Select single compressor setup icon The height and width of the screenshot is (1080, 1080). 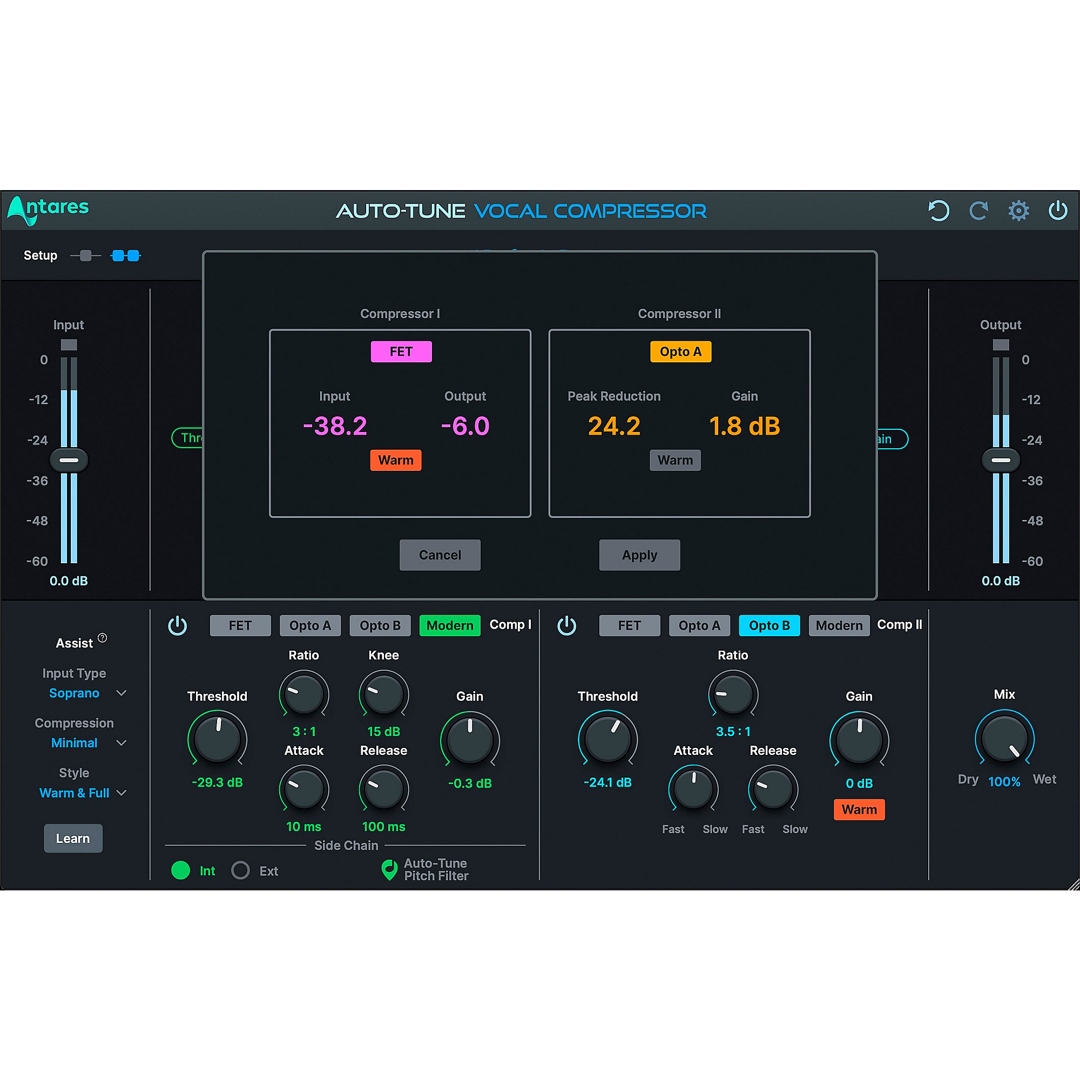coord(85,256)
